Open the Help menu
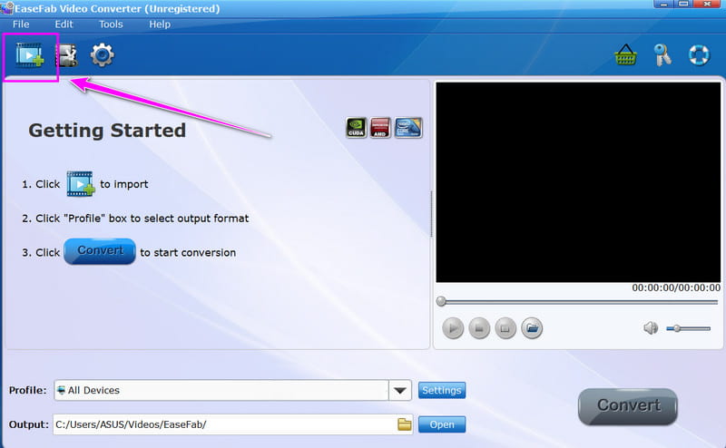 [x=160, y=24]
